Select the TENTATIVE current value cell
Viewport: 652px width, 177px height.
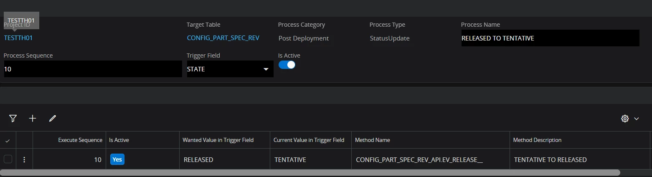(290, 160)
